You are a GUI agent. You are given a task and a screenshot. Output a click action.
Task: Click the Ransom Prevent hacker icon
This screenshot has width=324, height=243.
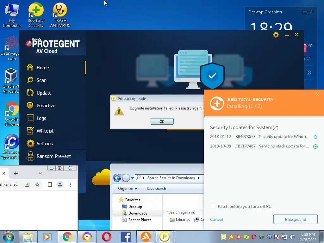point(30,156)
